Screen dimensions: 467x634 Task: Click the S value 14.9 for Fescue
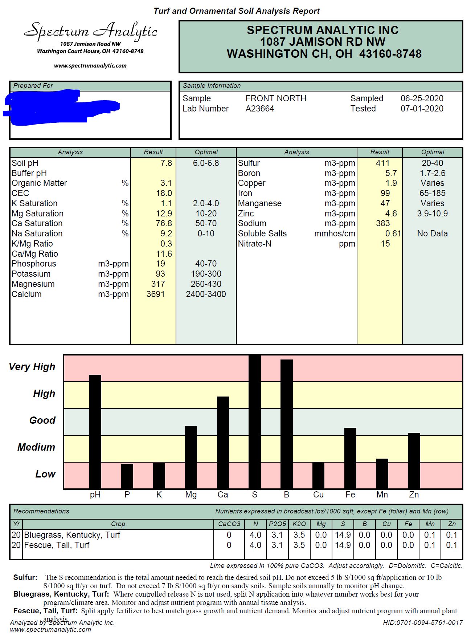[x=343, y=545]
